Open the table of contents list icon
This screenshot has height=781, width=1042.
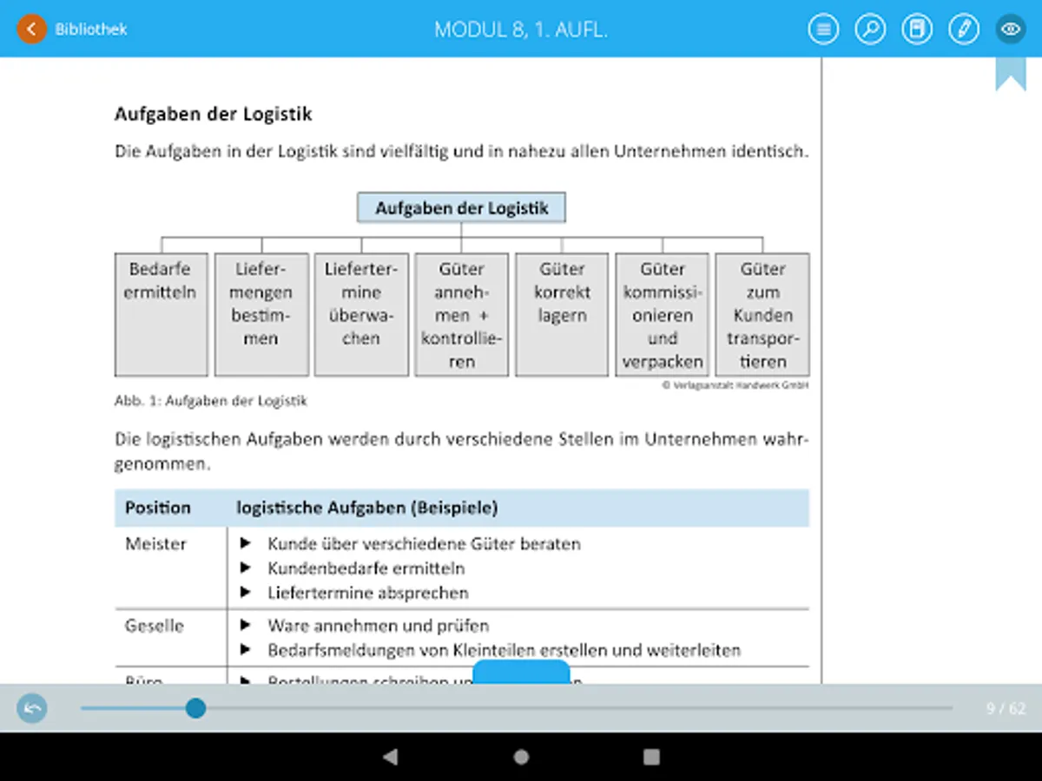[823, 29]
